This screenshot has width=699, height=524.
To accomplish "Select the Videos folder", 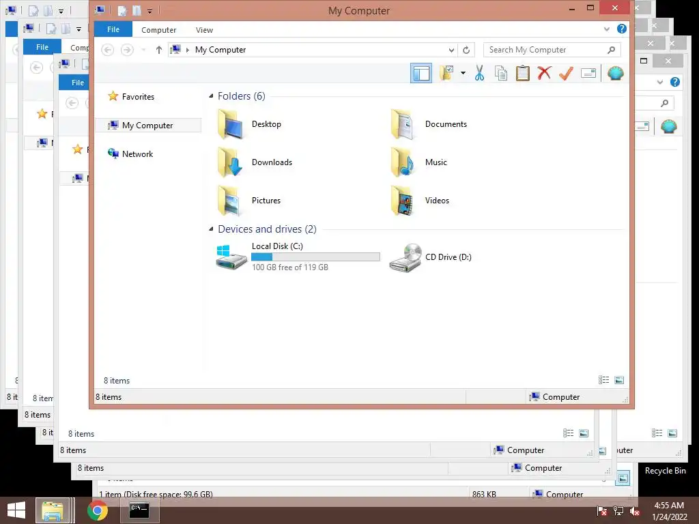I will [420, 201].
